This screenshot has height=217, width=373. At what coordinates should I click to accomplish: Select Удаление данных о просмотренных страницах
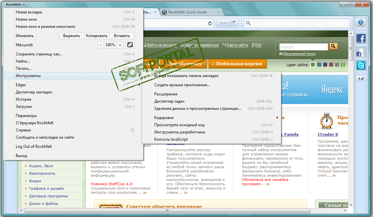pos(212,108)
